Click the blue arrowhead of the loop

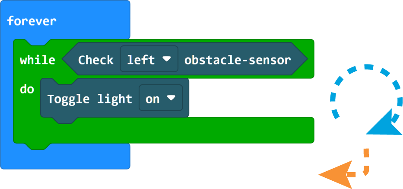tap(384, 122)
